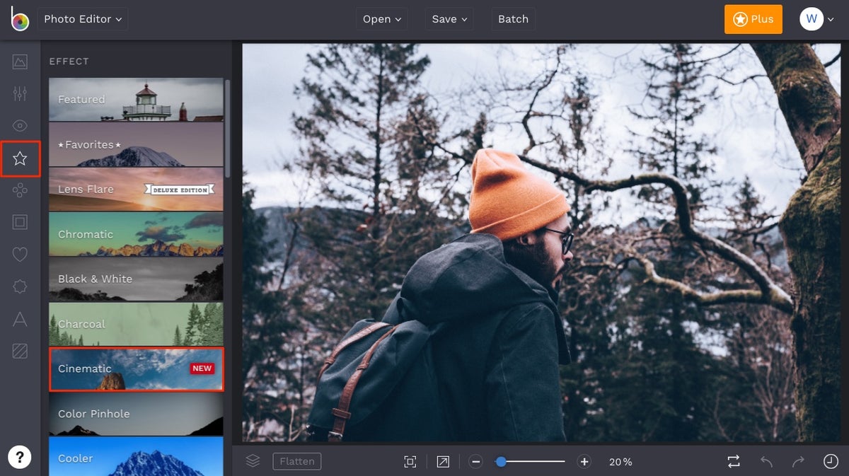849x476 pixels.
Task: Open the Batch menu item
Action: click(513, 19)
